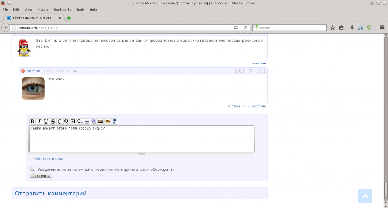Close the Firefox 46 tab
Screen dimensions: 388x208
pos(59,18)
